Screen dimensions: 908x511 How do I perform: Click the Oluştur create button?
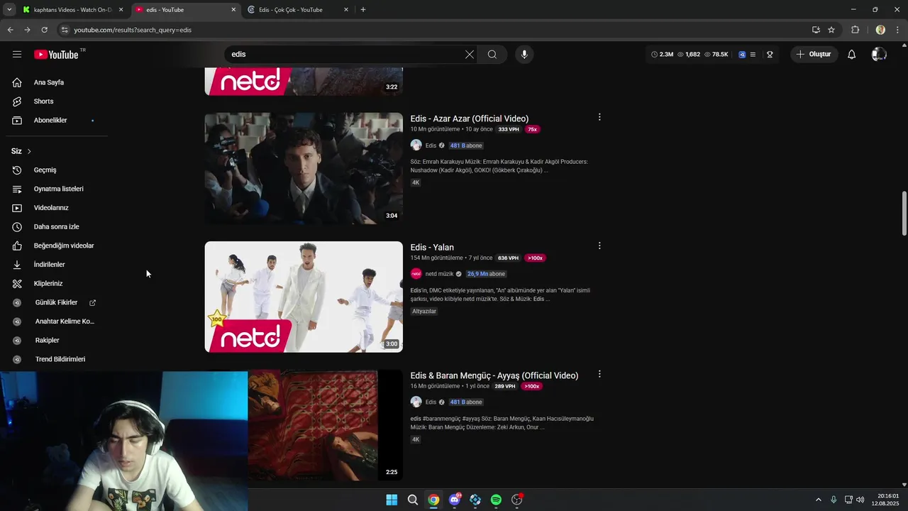click(814, 54)
